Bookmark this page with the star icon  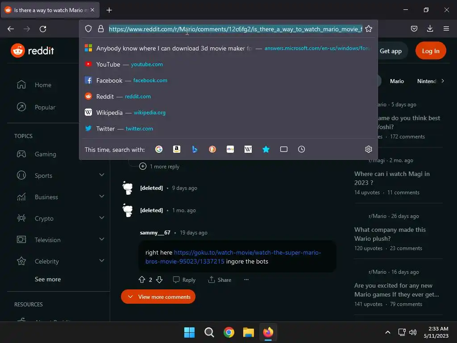[x=369, y=29]
